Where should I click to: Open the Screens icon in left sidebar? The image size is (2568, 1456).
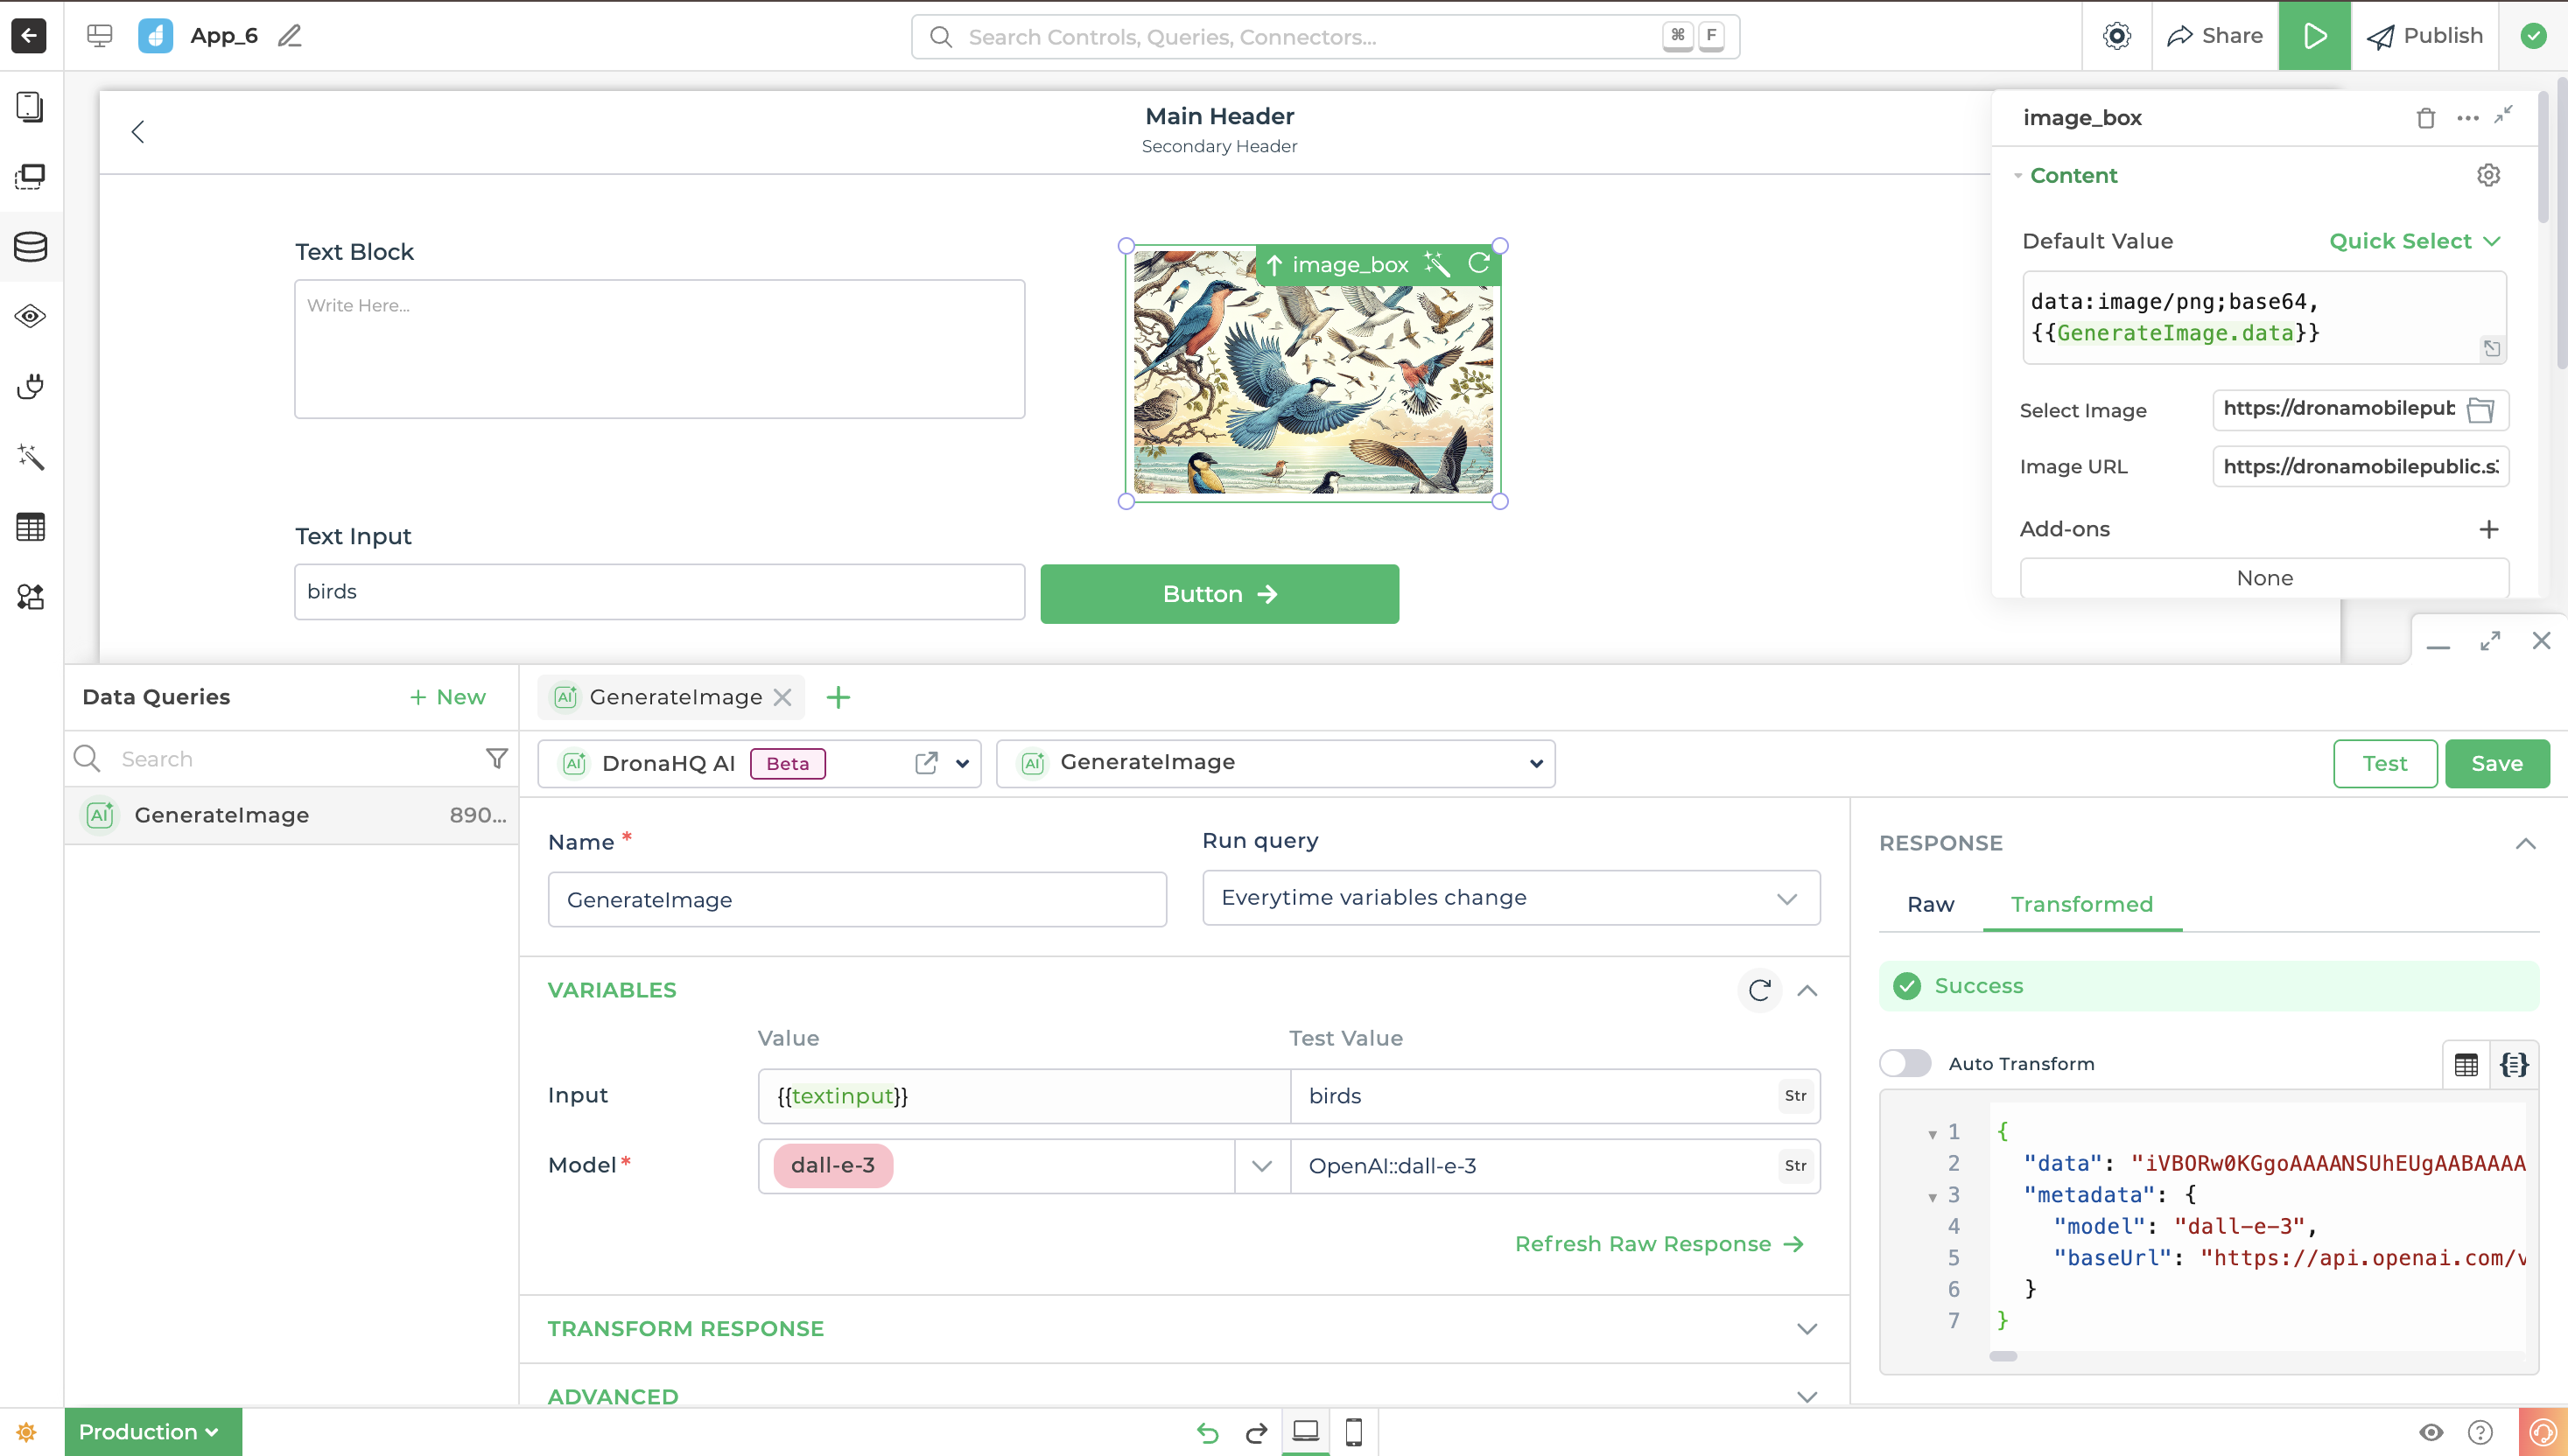30,107
